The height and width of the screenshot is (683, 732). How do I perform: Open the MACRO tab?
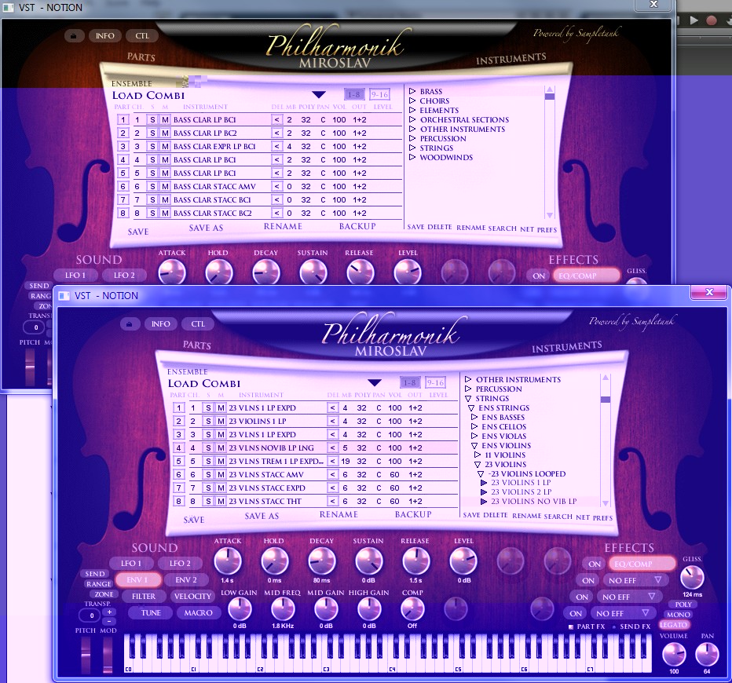pyautogui.click(x=199, y=613)
